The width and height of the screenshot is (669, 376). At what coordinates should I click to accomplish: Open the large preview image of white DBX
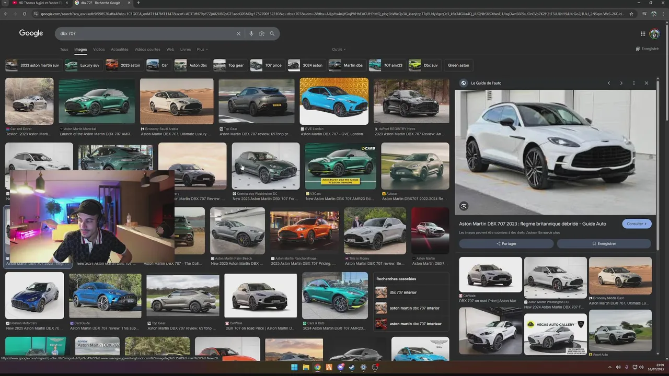pyautogui.click(x=555, y=152)
